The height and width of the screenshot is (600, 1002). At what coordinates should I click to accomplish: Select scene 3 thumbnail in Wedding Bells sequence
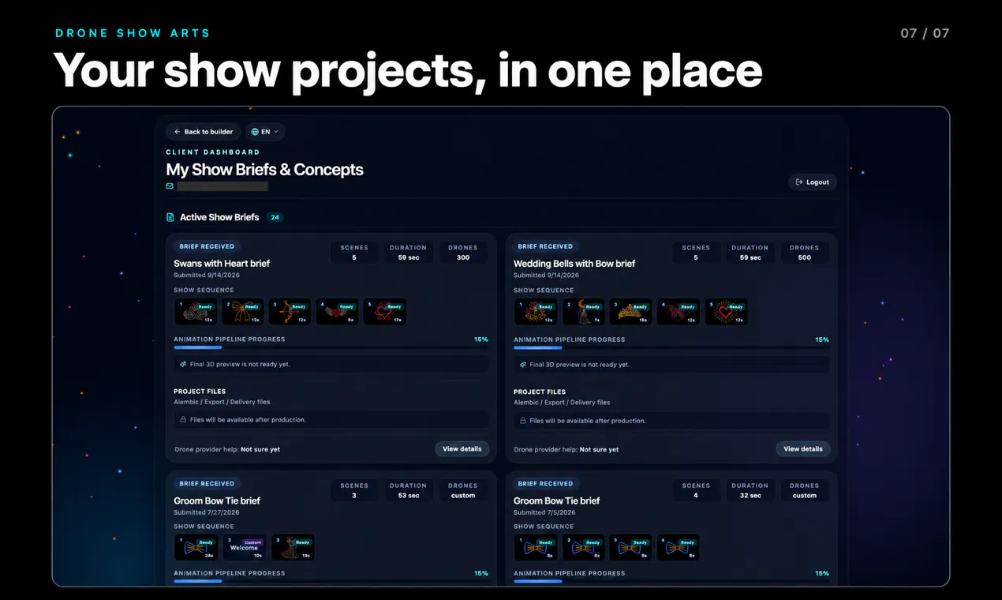click(630, 312)
